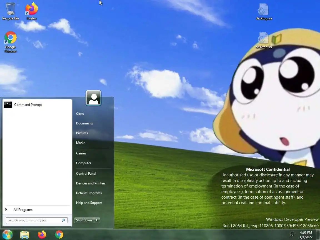The image size is (320, 240).
Task: Click the search magnifier icon
Action: 63,220
